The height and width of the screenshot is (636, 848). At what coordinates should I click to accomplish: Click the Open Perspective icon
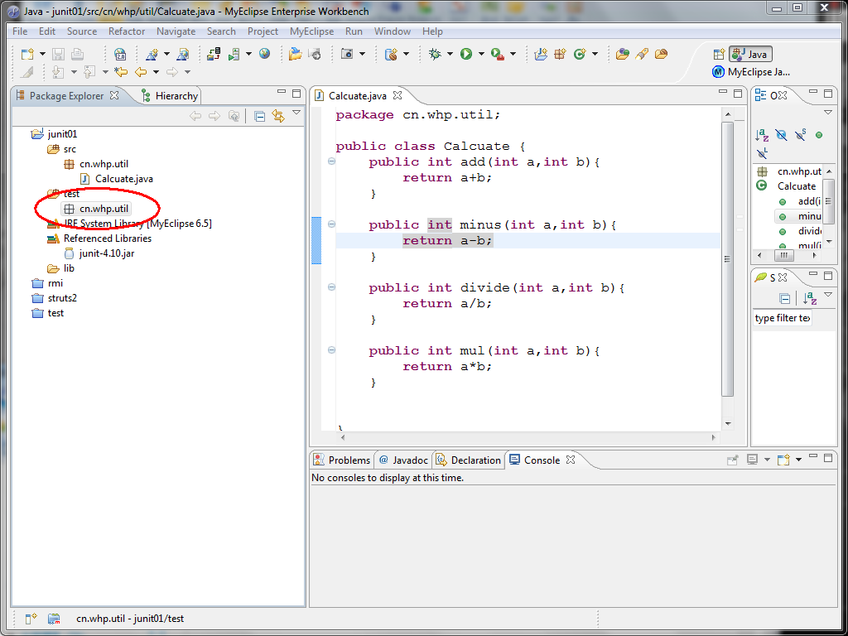pyautogui.click(x=719, y=54)
